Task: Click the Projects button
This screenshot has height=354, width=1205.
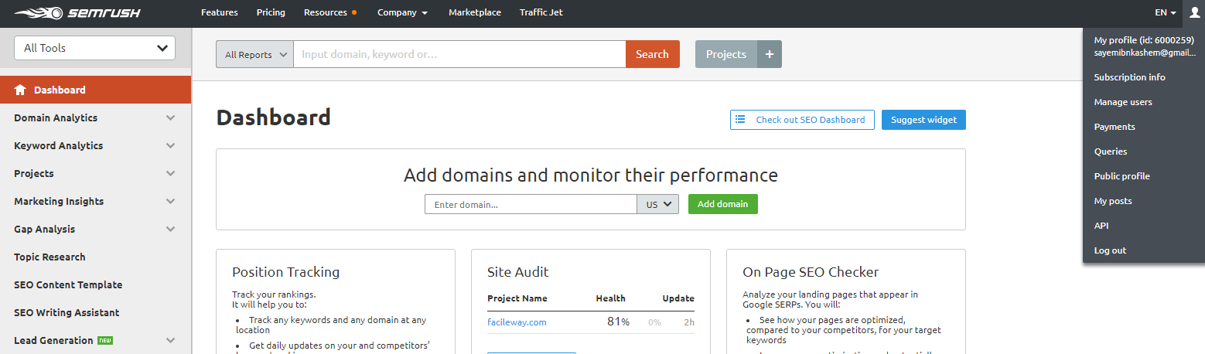Action: [x=725, y=54]
